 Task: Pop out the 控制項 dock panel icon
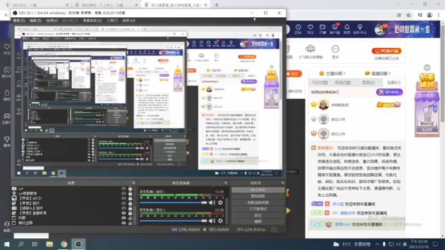(283, 183)
